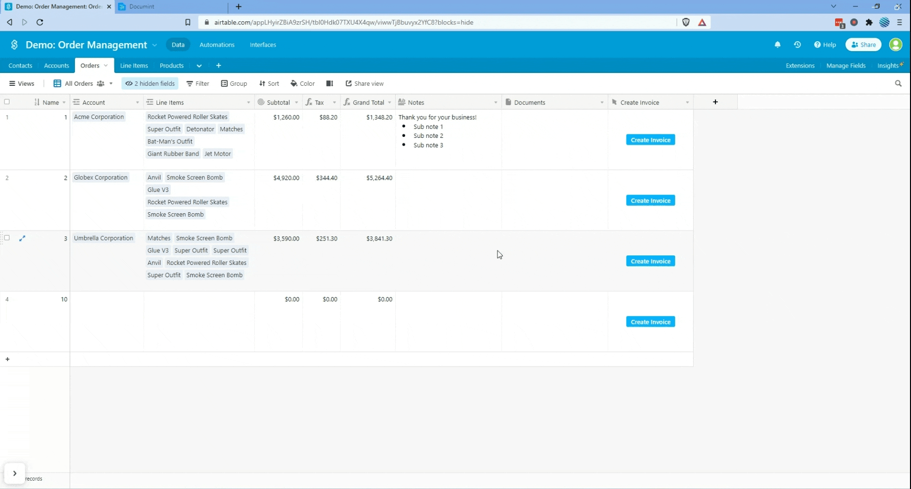911x489 pixels.
Task: Select the checkbox for row 3
Action: [7, 238]
